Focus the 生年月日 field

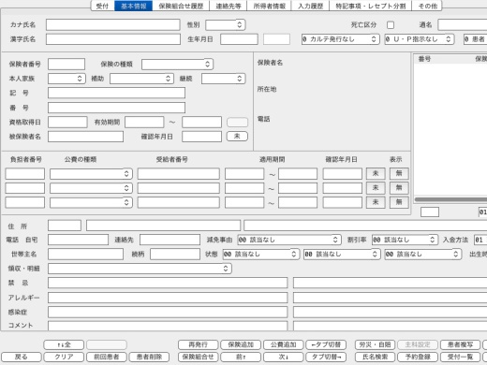[x=239, y=39]
